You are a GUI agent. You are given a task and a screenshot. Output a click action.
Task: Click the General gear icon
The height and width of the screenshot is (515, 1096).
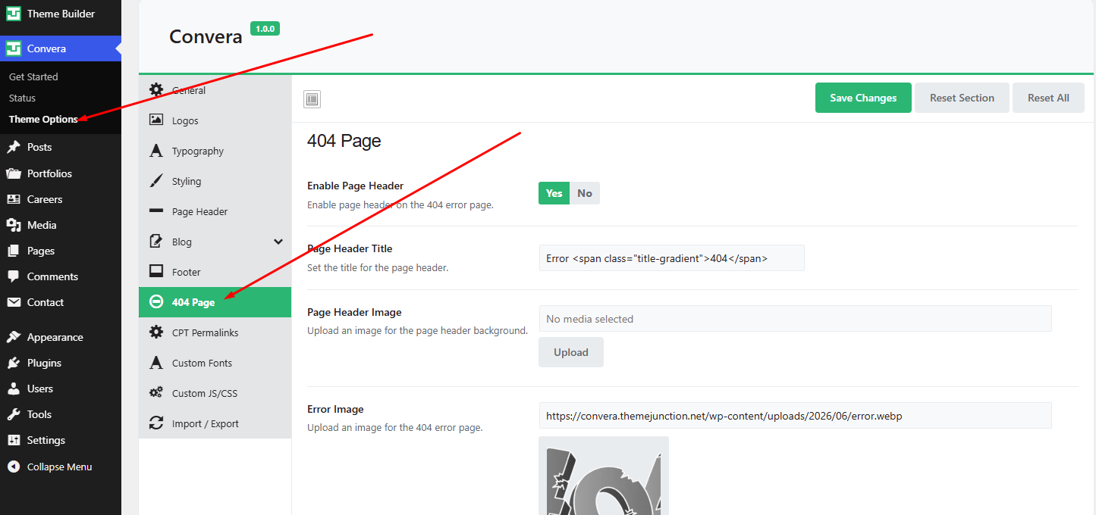(156, 89)
